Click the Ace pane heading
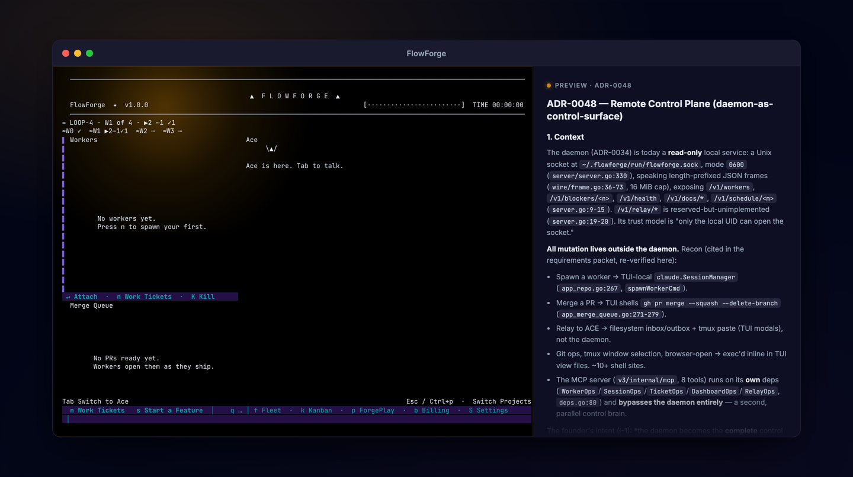The width and height of the screenshot is (853, 477). [x=252, y=140]
